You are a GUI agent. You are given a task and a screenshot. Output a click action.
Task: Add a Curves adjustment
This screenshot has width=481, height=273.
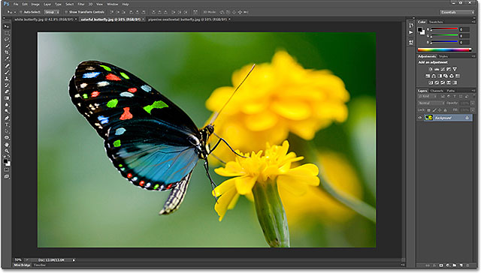(x=443, y=69)
